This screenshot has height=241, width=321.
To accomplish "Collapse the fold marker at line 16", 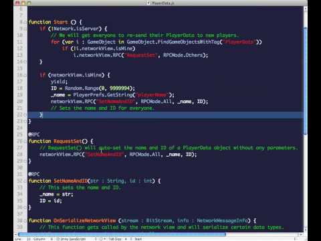I will pos(25,75).
